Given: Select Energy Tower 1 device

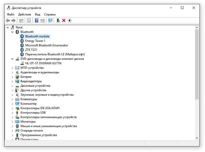Looking at the screenshot, I should tap(35, 41).
